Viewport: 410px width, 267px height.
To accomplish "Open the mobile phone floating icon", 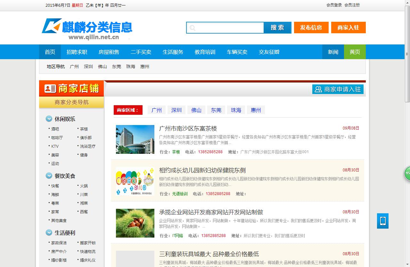I will [x=383, y=221].
